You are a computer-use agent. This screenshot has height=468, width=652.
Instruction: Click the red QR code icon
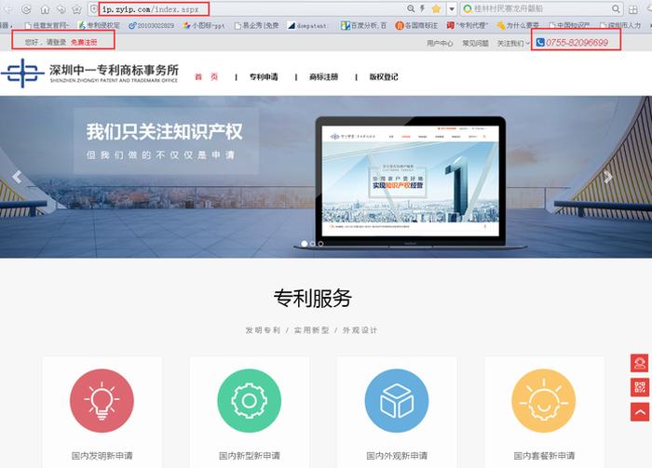(640, 387)
